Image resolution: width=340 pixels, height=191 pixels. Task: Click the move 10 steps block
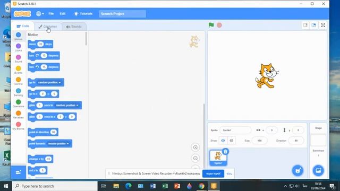(40, 44)
